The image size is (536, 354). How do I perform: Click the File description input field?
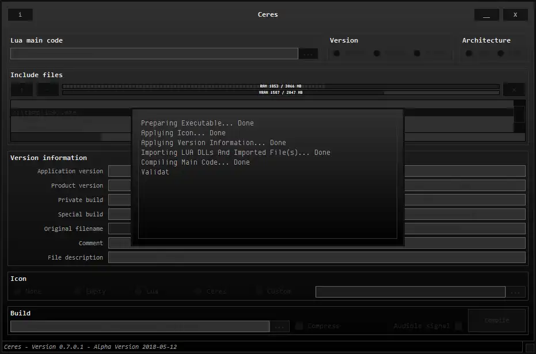tap(317, 257)
